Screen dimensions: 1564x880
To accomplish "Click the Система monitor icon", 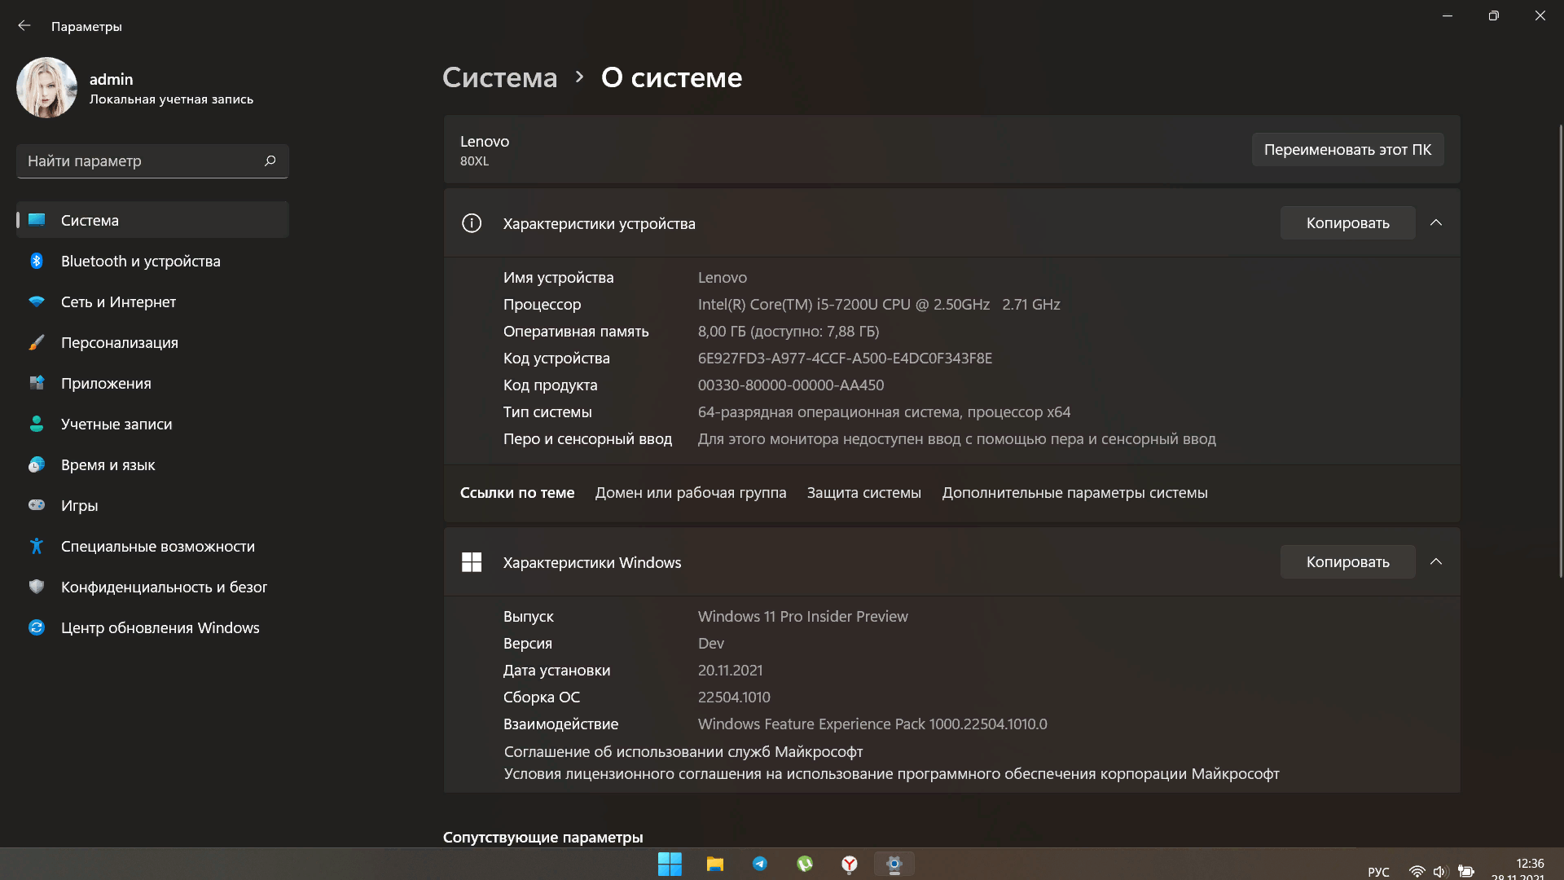I will (x=37, y=219).
